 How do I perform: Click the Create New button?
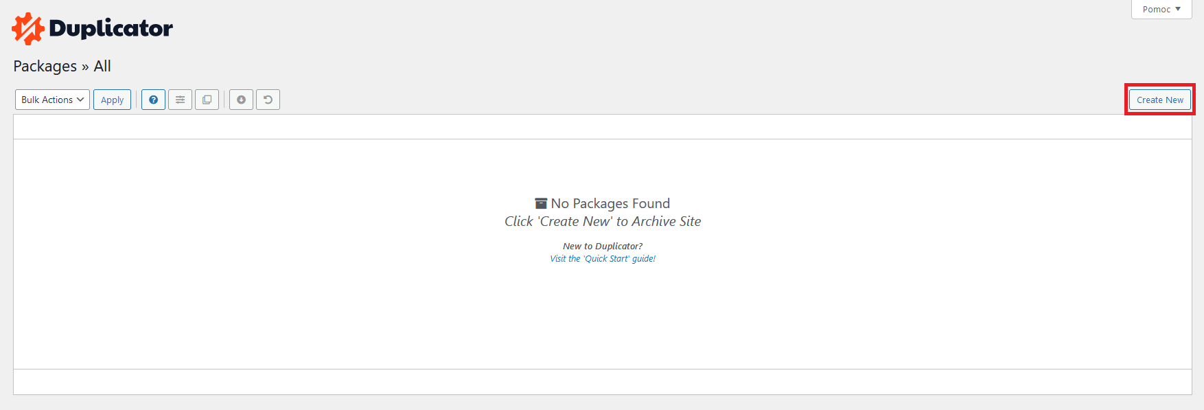point(1160,100)
